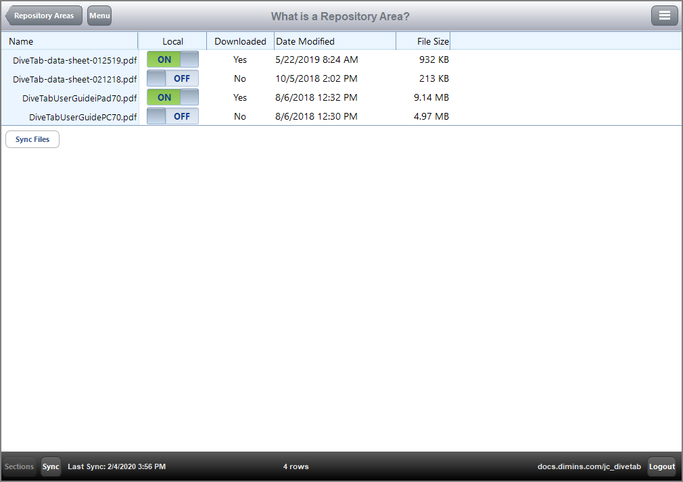Click Logout in the bottom-right corner
Screen dimensions: 683x482
(x=661, y=466)
